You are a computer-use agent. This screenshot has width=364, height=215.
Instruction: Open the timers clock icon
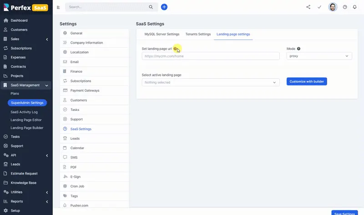coord(345,7)
